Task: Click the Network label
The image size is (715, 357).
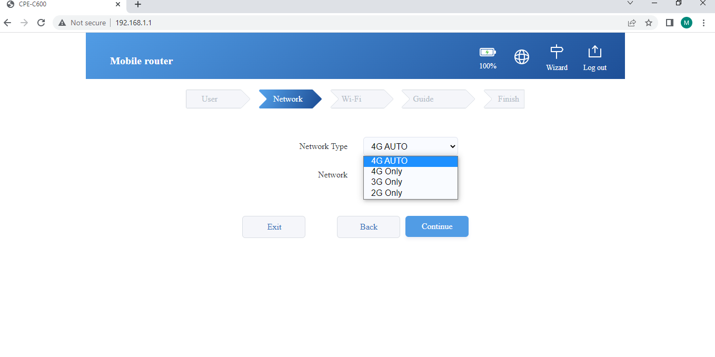Action: click(333, 175)
